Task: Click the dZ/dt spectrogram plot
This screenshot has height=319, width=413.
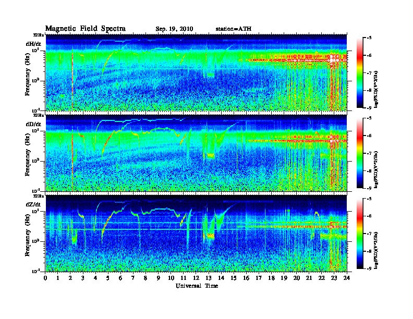Action: (196, 233)
